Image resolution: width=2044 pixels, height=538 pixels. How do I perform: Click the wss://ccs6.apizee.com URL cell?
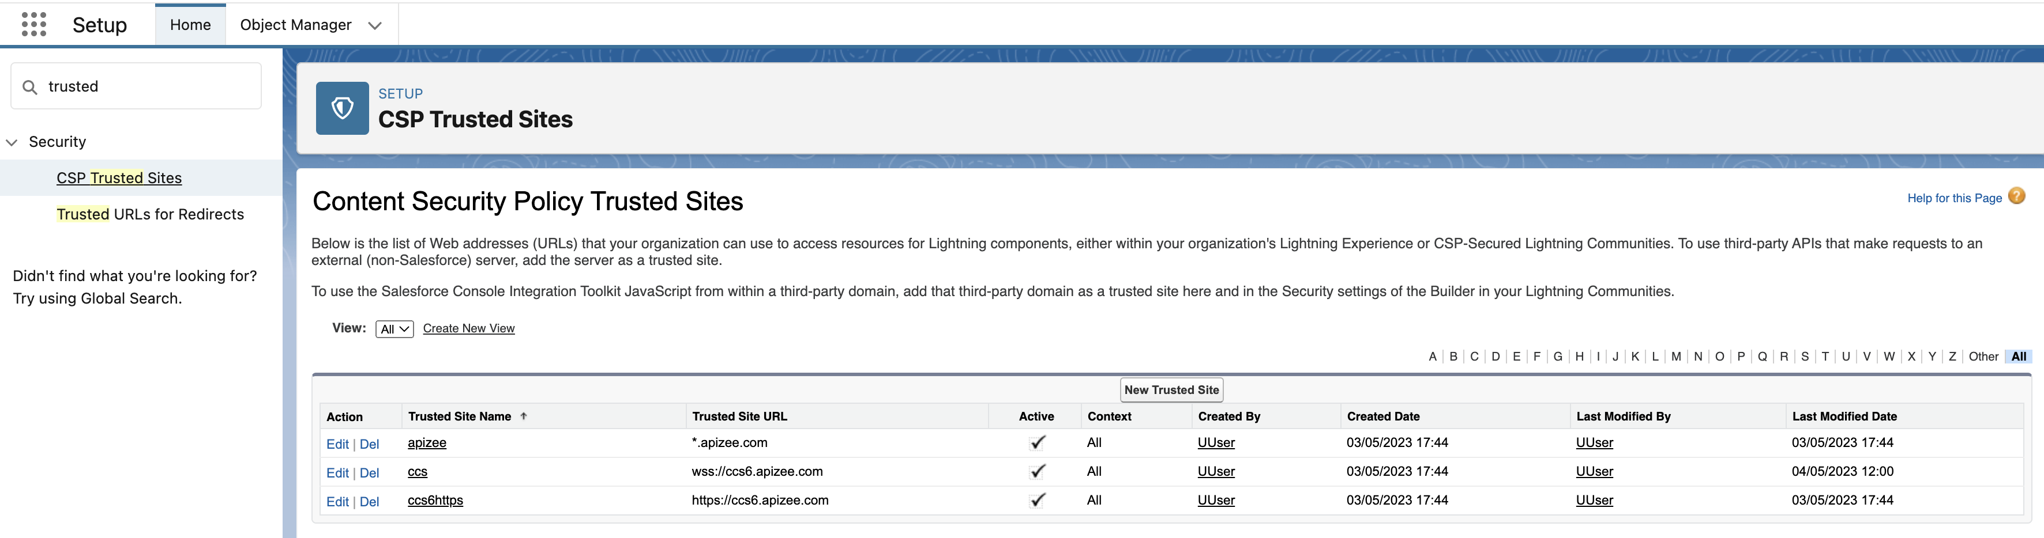757,471
